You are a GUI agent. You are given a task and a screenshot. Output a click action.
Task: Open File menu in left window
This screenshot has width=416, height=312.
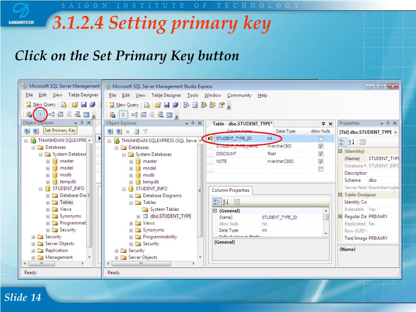click(29, 95)
